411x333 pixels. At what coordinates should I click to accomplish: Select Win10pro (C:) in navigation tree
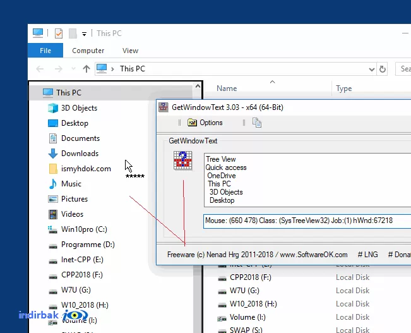84,229
